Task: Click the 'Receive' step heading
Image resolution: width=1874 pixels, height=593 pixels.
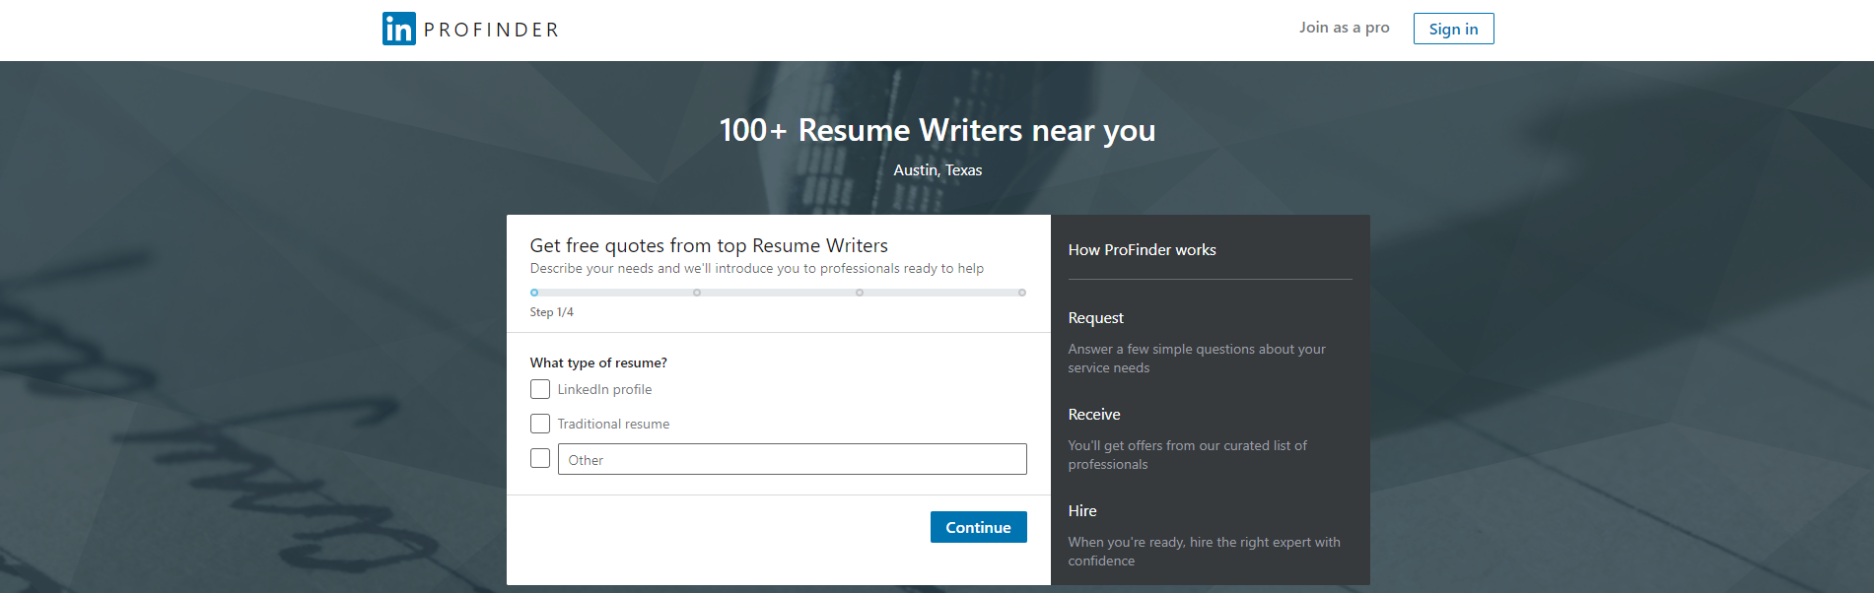Action: 1093,415
